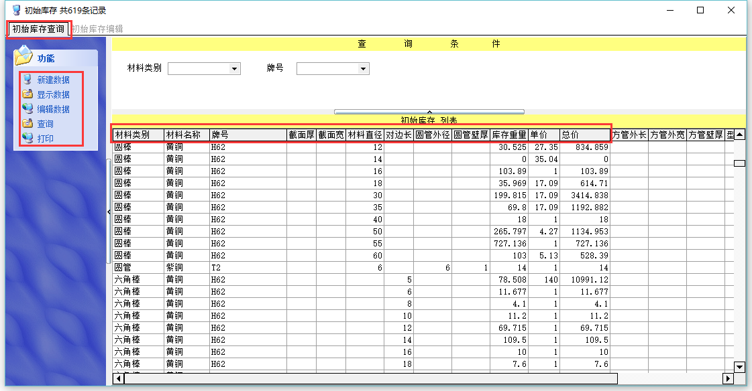The image size is (752, 391).
Task: Click the horizontal scrollbar right arrow
Action: [x=728, y=378]
